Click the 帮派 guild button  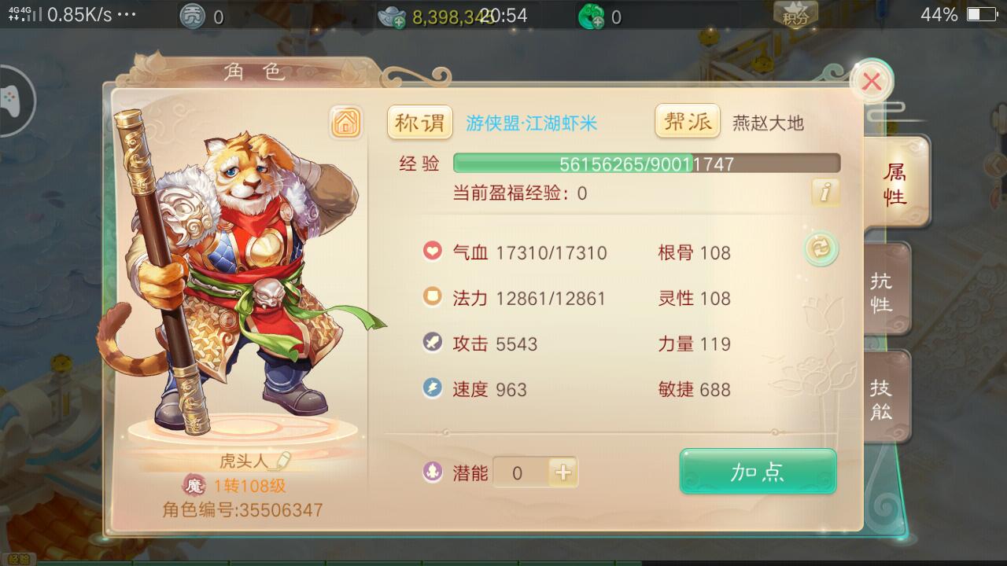[x=688, y=121]
